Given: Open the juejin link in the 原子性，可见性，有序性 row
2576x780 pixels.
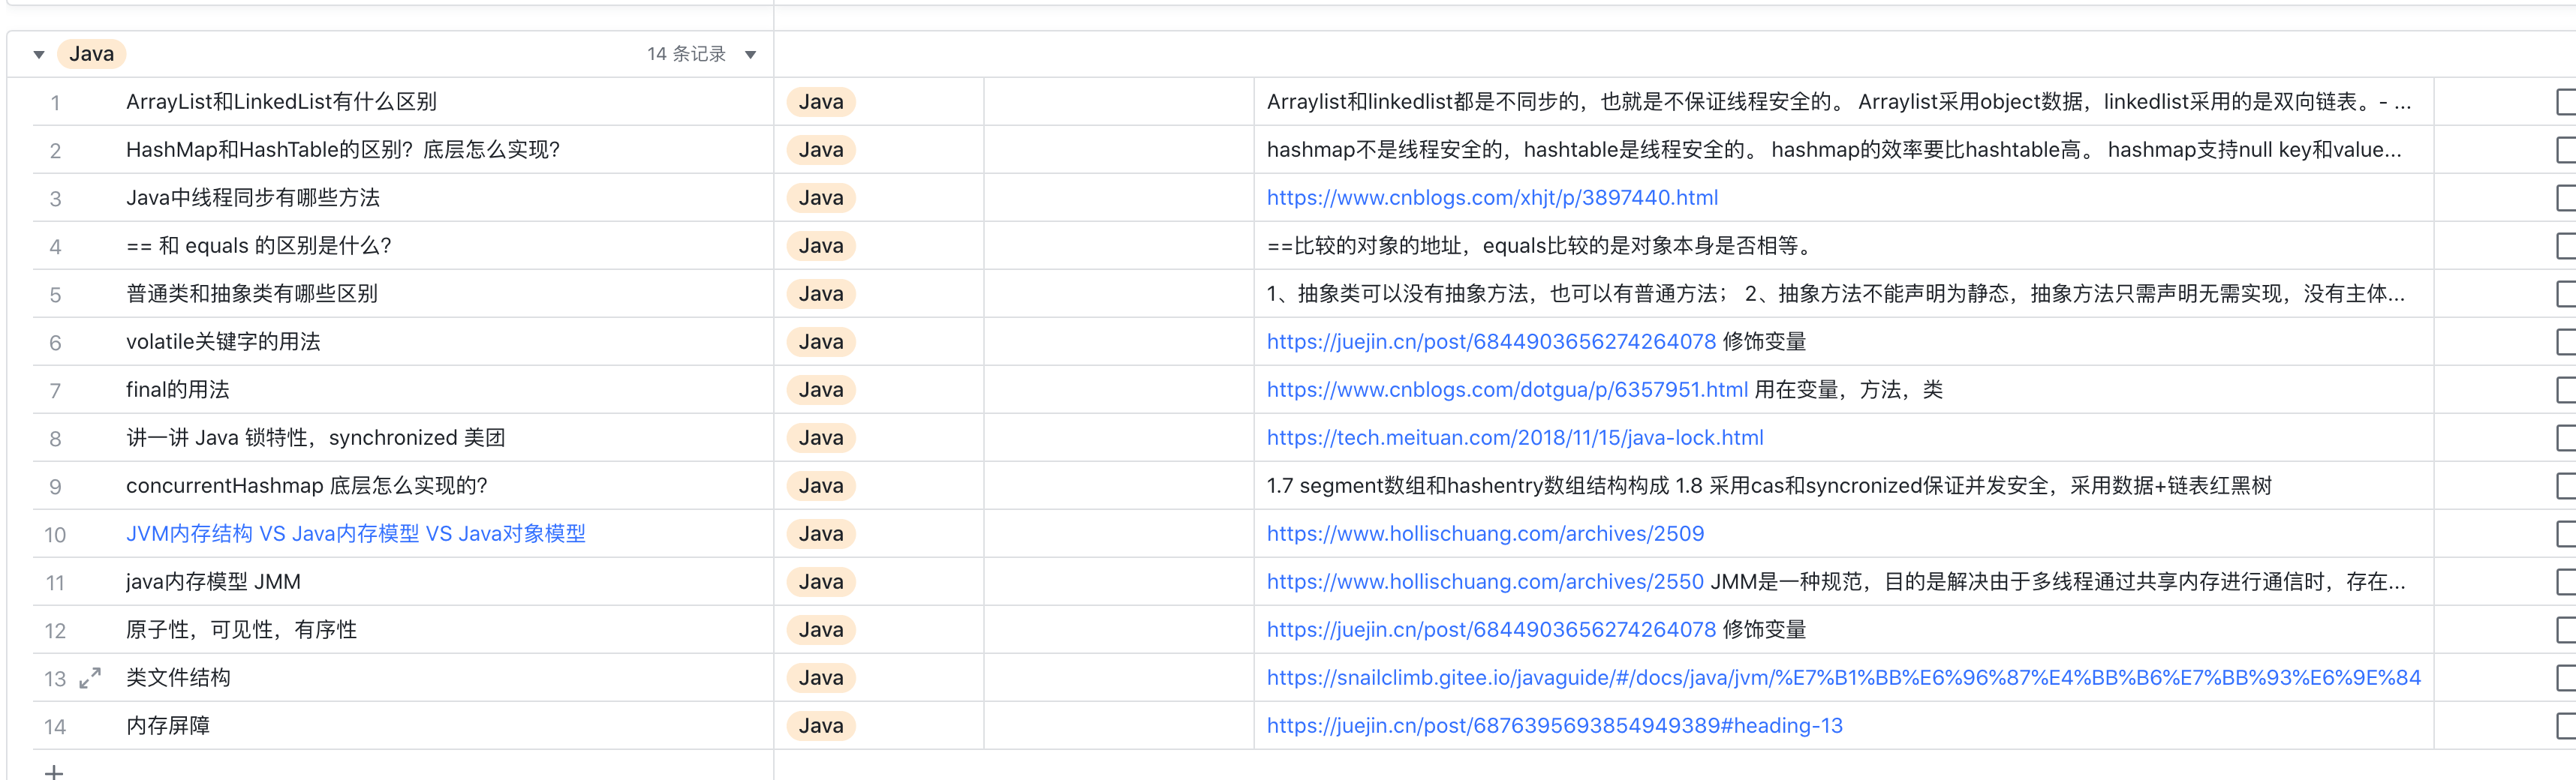Looking at the screenshot, I should (x=1491, y=629).
